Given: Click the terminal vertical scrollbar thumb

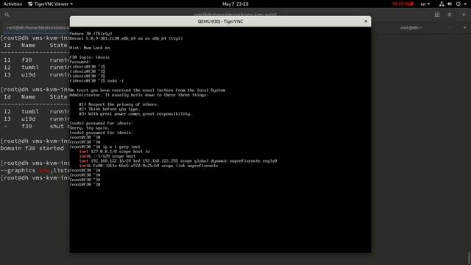Looking at the screenshot, I should [469, 258].
